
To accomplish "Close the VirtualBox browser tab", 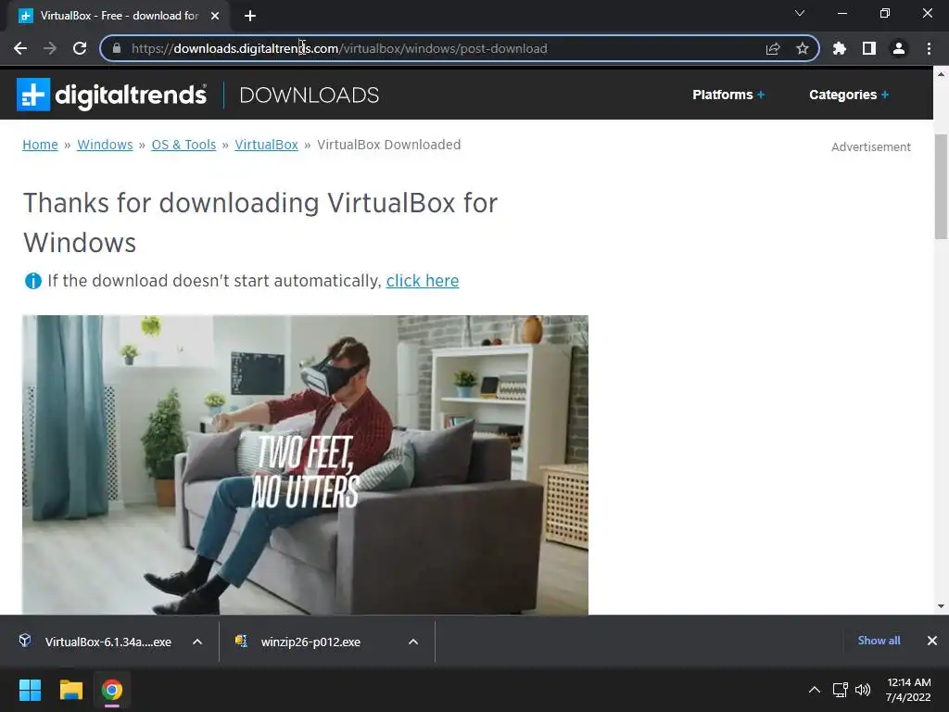I will (x=215, y=16).
